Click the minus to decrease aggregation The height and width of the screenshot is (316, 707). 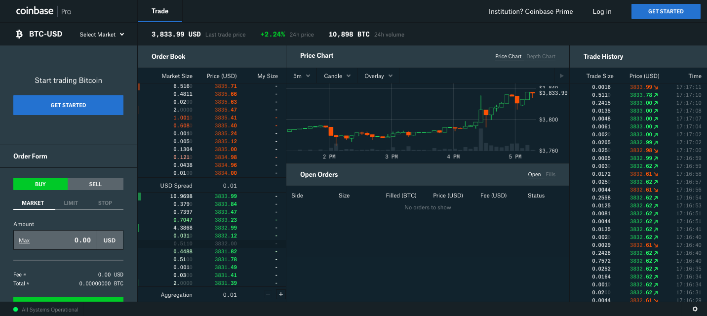point(268,294)
